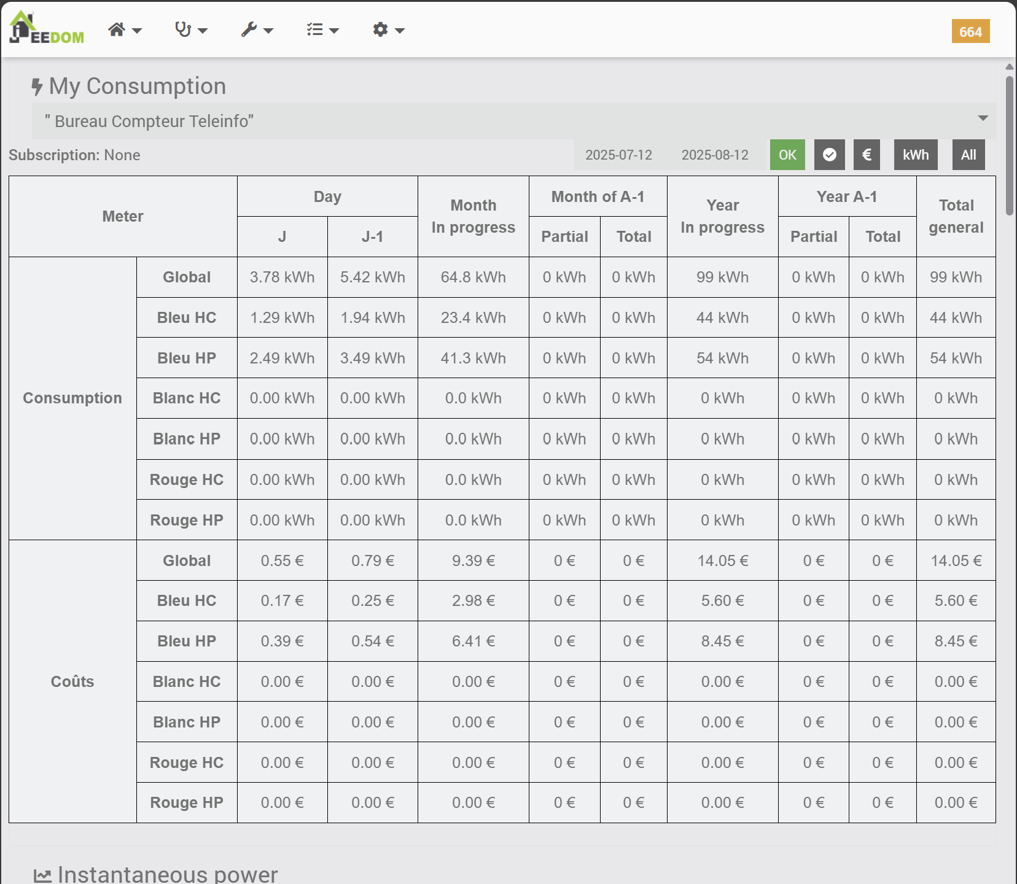Click the caret next to the gear icon
Image resolution: width=1017 pixels, height=884 pixels.
click(x=400, y=31)
